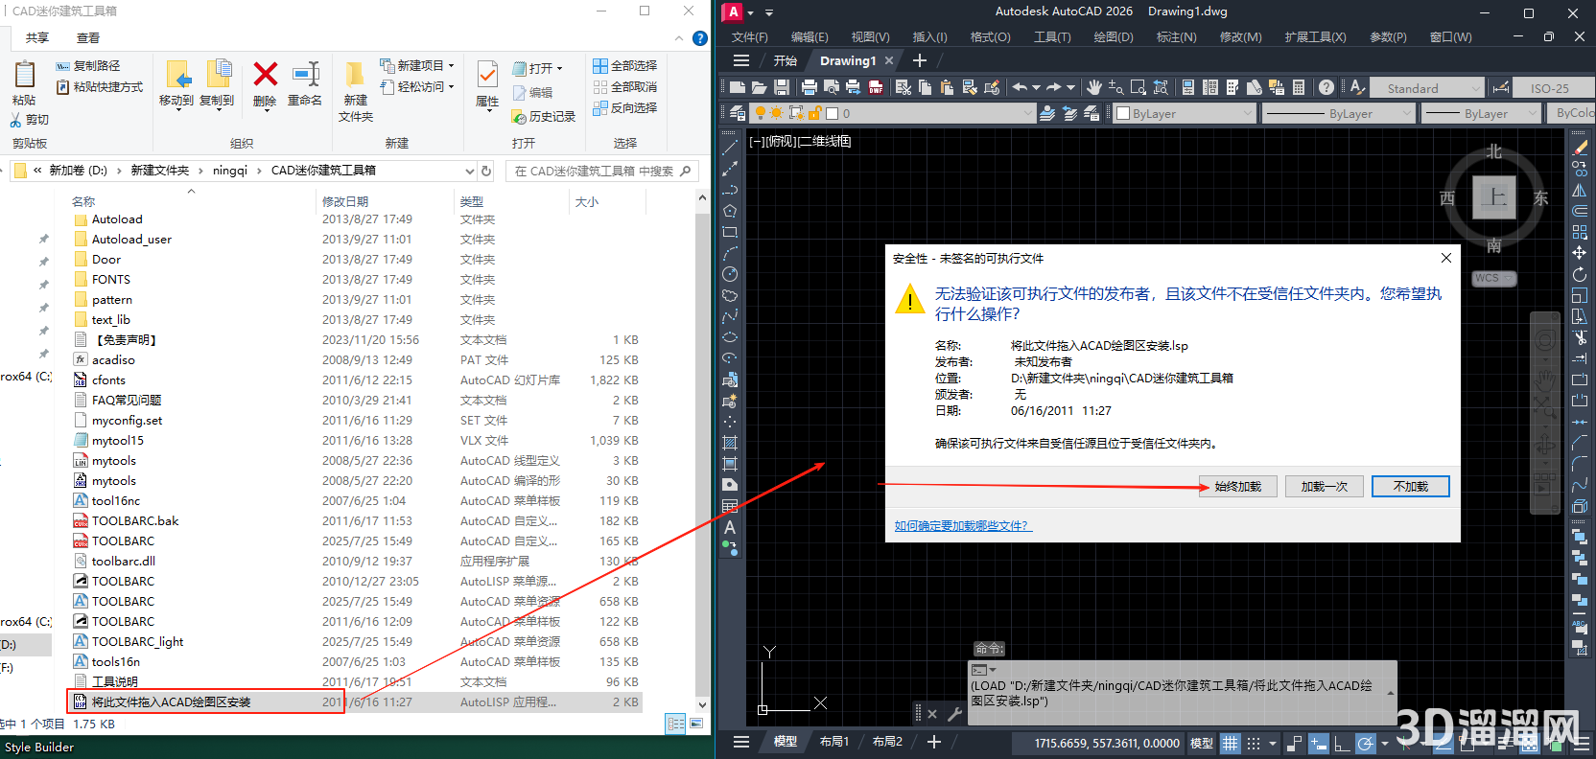Screen dimensions: 1596x759
Task: Select the Rectangle draw tool
Action: (730, 232)
